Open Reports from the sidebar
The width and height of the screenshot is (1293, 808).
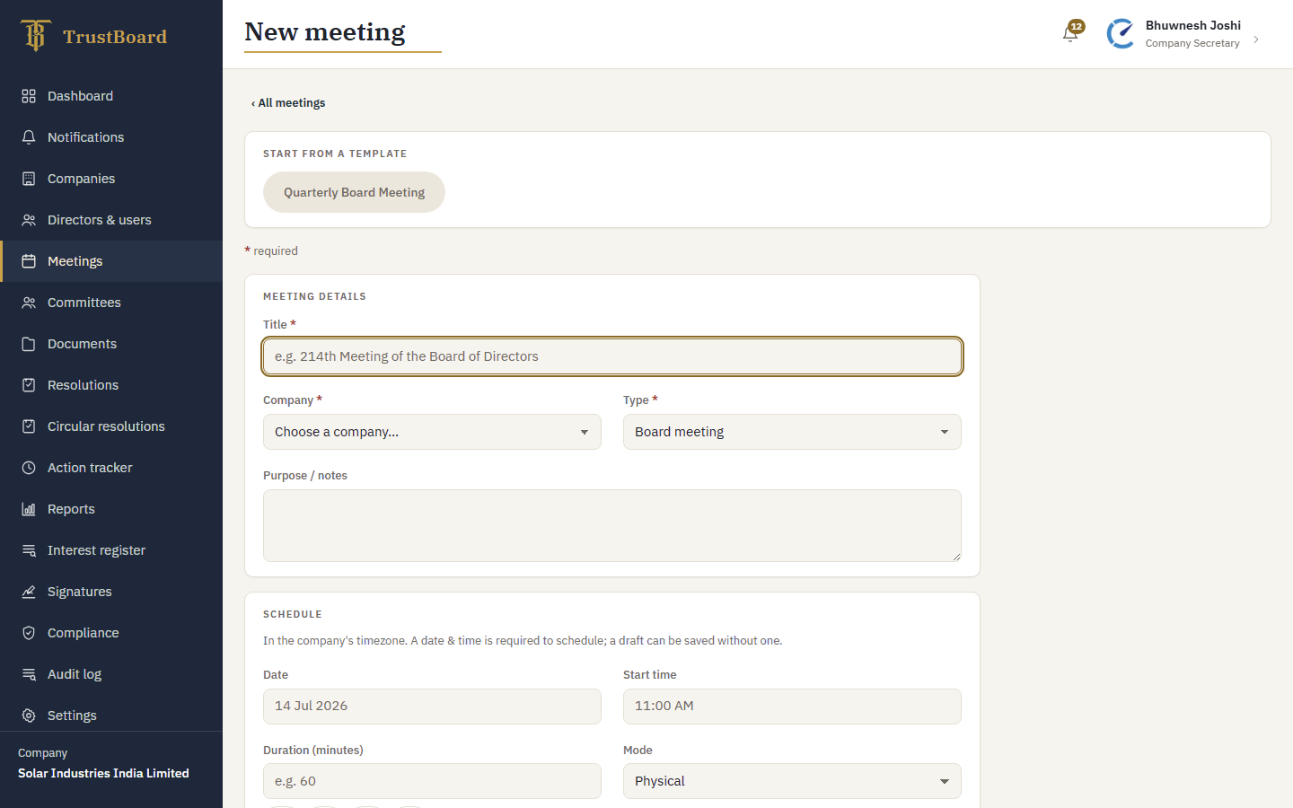[111, 509]
